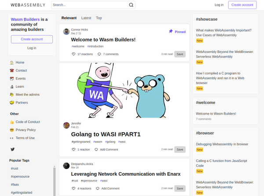The width and height of the screenshot is (264, 196).
Task: Click the Home house icon
Action: pos(12,63)
